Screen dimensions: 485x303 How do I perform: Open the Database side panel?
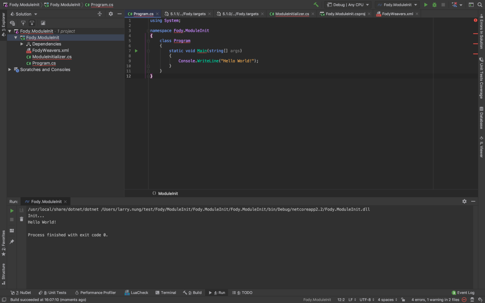[481, 118]
